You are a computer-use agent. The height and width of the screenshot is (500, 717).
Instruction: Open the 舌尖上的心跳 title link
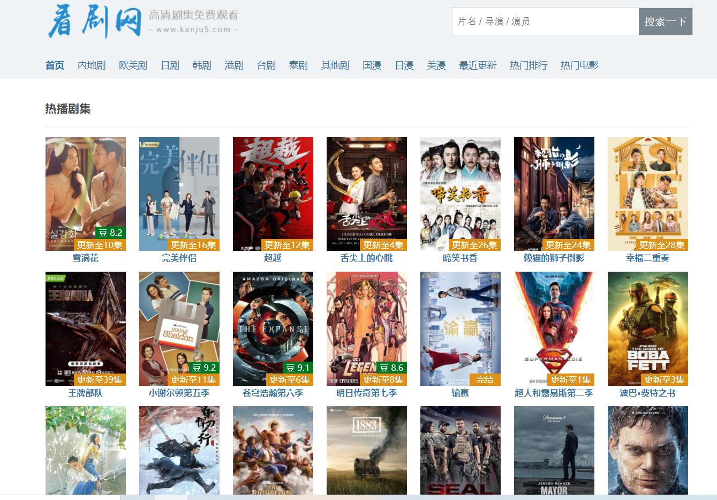coord(367,258)
